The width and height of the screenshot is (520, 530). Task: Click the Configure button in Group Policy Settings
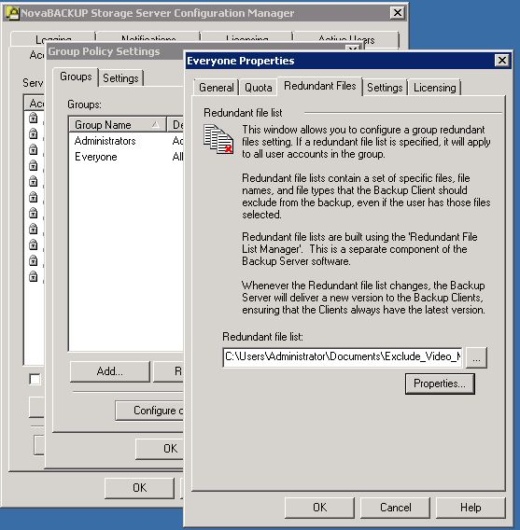149,411
